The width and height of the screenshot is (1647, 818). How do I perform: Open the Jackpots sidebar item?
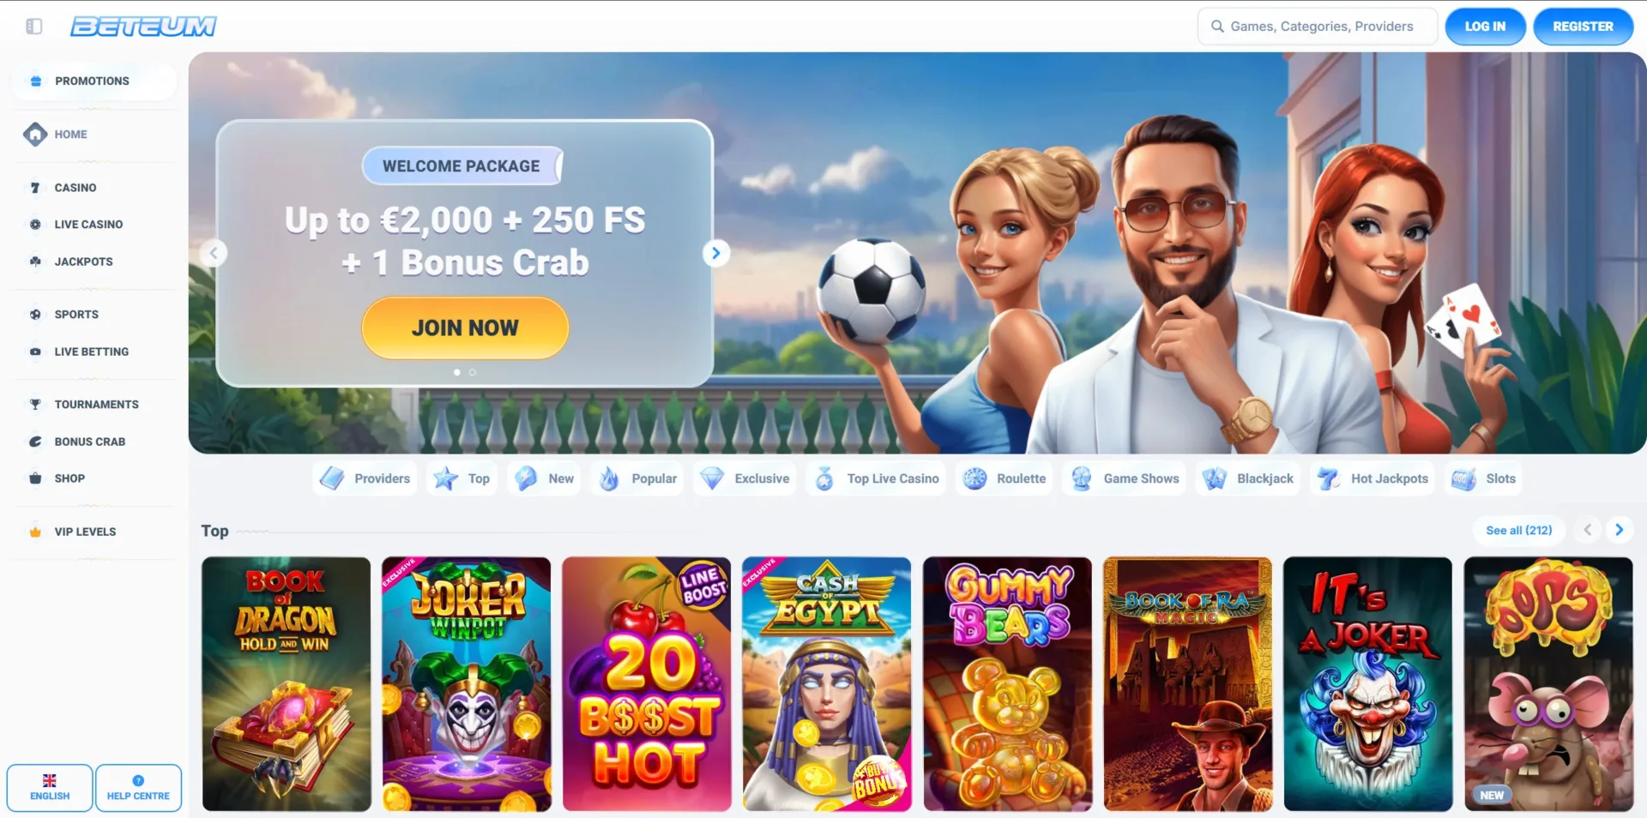83,262
